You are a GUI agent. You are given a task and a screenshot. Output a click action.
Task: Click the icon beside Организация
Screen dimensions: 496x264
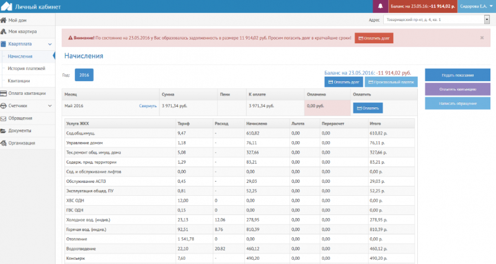[4, 143]
